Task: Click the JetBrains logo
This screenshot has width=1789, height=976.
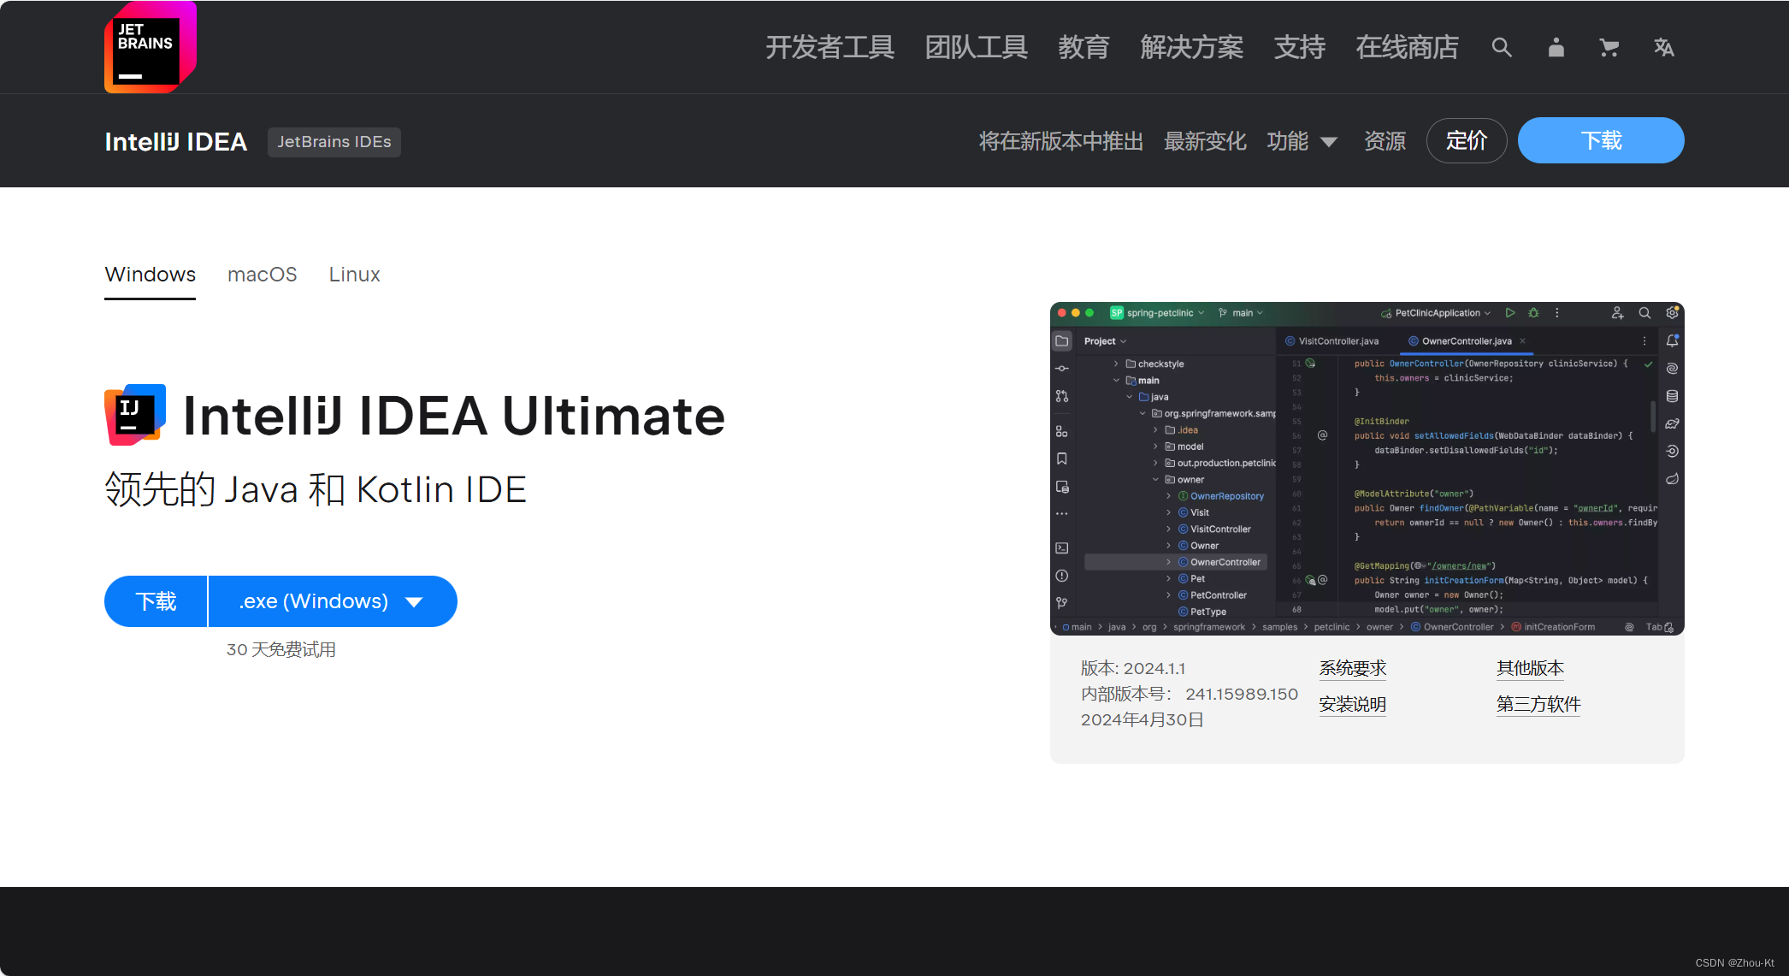Action: click(x=151, y=47)
